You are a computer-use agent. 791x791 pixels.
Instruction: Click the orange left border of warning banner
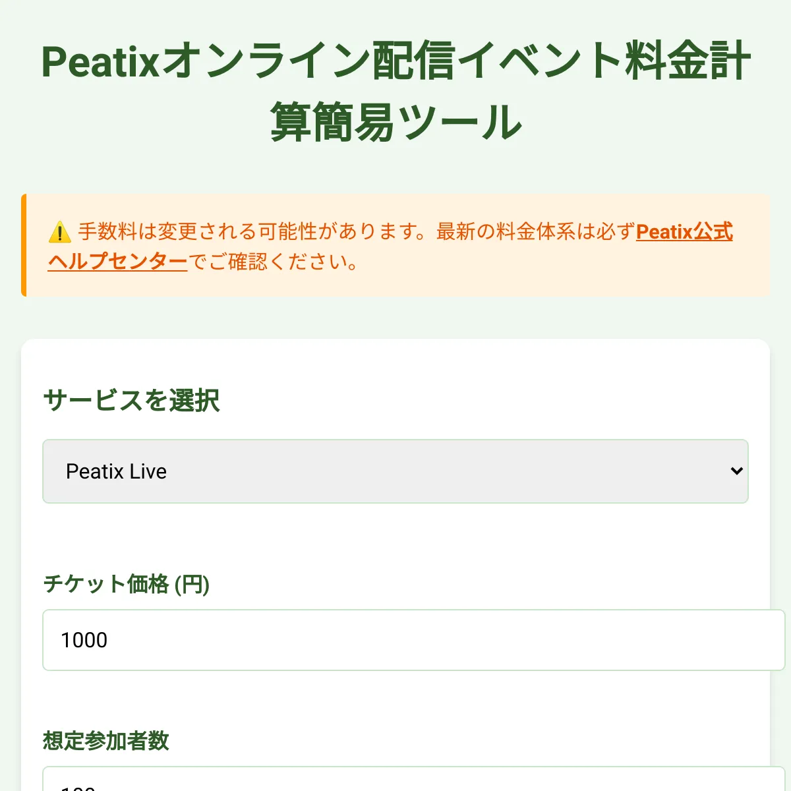pyautogui.click(x=24, y=245)
